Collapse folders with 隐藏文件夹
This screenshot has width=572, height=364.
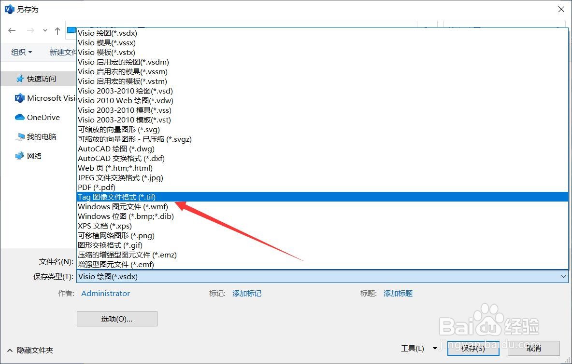30,350
